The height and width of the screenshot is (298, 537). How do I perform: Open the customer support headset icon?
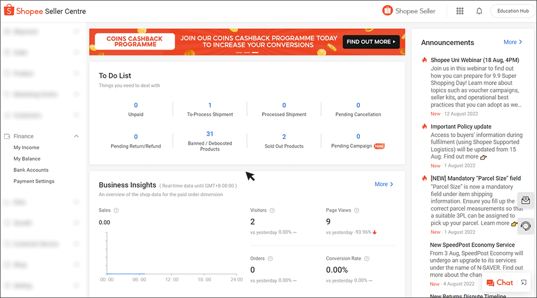click(x=526, y=226)
